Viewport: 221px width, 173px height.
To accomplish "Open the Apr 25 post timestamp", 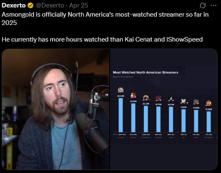I will tap(79, 5).
